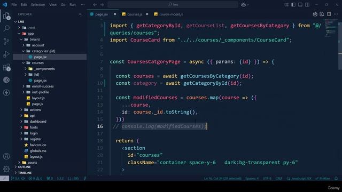Toggle the bottom Panel visibility
The image size is (342, 192).
tap(300, 5)
